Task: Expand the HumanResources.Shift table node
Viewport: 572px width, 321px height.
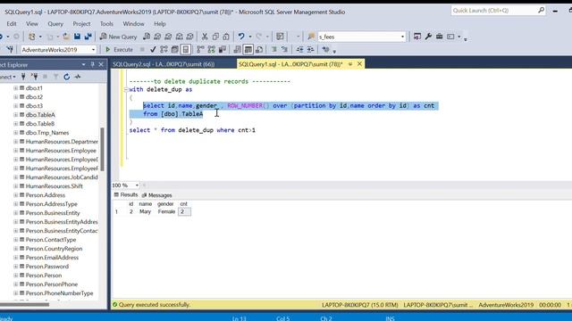Action: [16, 186]
